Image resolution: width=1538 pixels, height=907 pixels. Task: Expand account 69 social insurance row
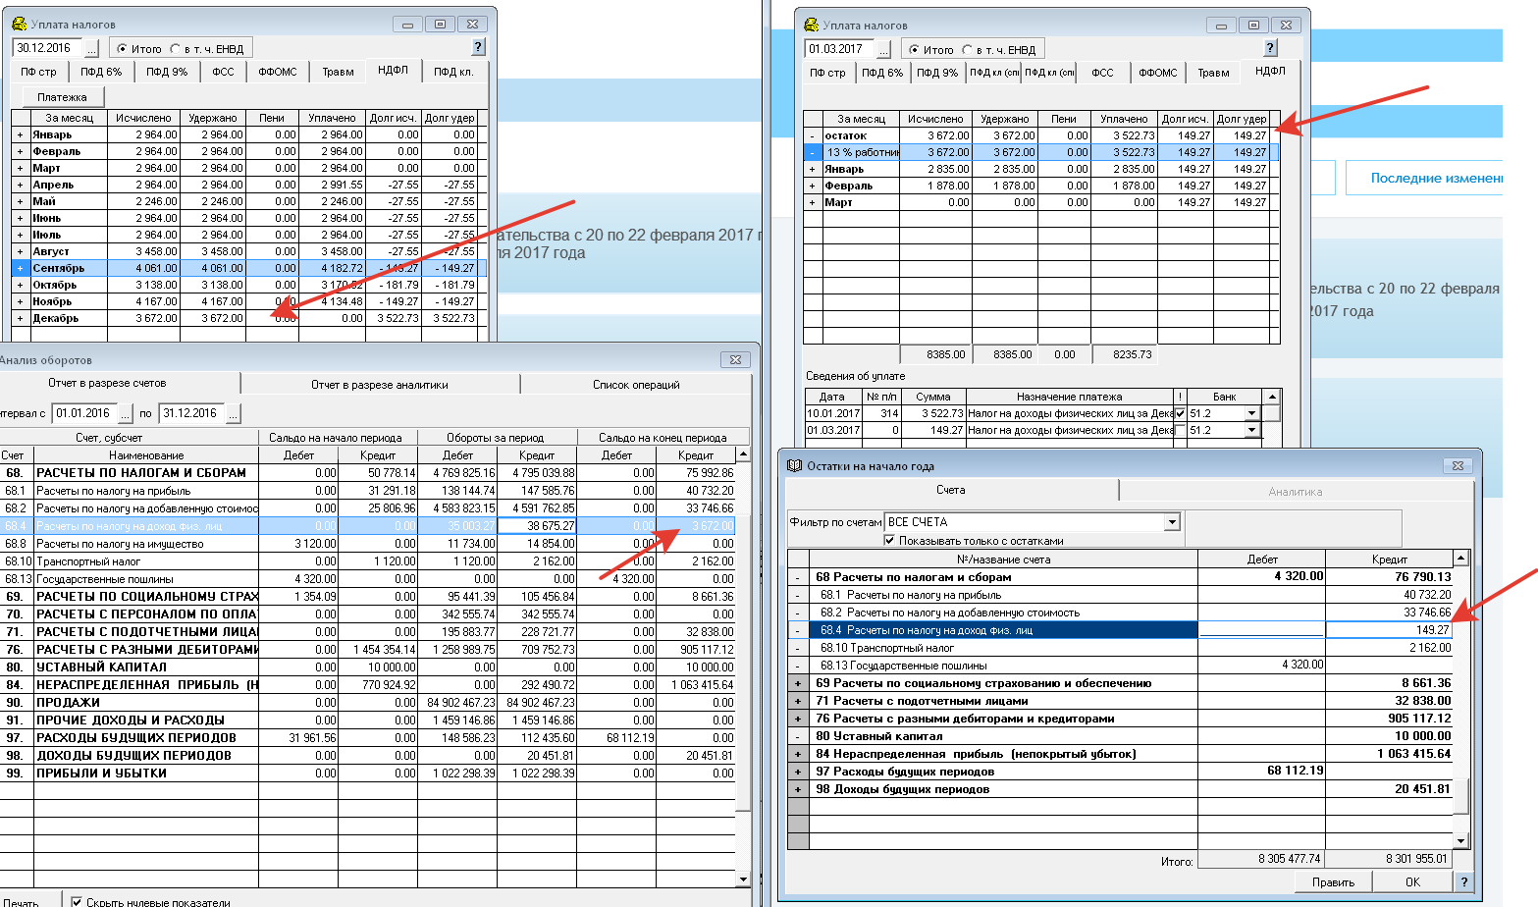pyautogui.click(x=797, y=683)
